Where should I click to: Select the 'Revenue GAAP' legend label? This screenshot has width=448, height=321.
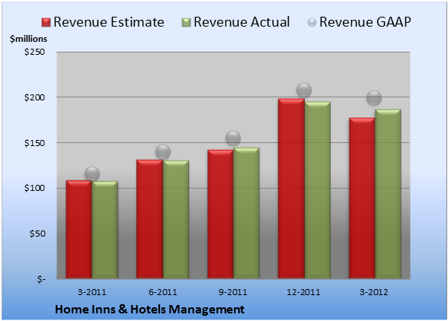(365, 22)
